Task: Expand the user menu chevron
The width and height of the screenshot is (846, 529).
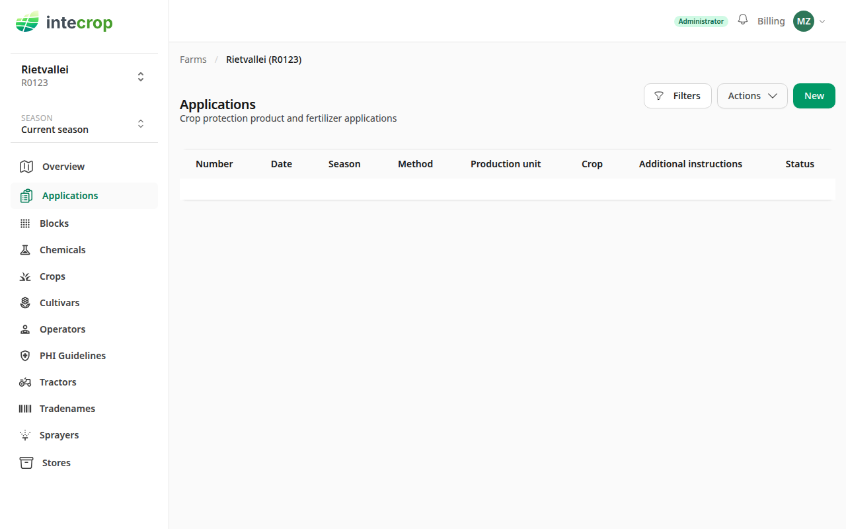Action: point(822,22)
